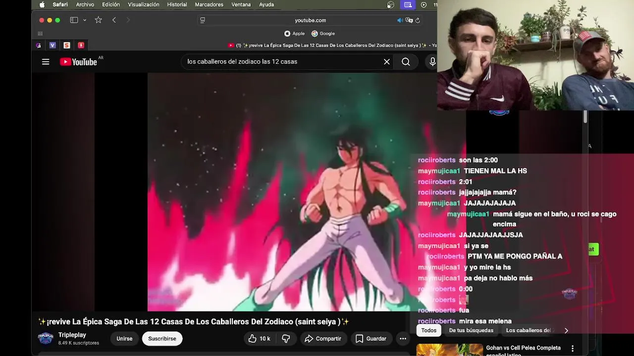Open the YouTube hamburger guide menu

[46, 62]
